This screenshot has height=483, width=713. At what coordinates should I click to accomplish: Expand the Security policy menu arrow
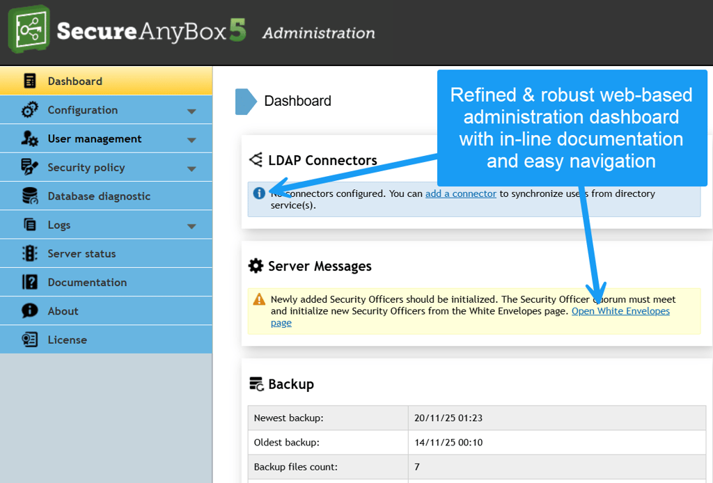click(x=192, y=168)
